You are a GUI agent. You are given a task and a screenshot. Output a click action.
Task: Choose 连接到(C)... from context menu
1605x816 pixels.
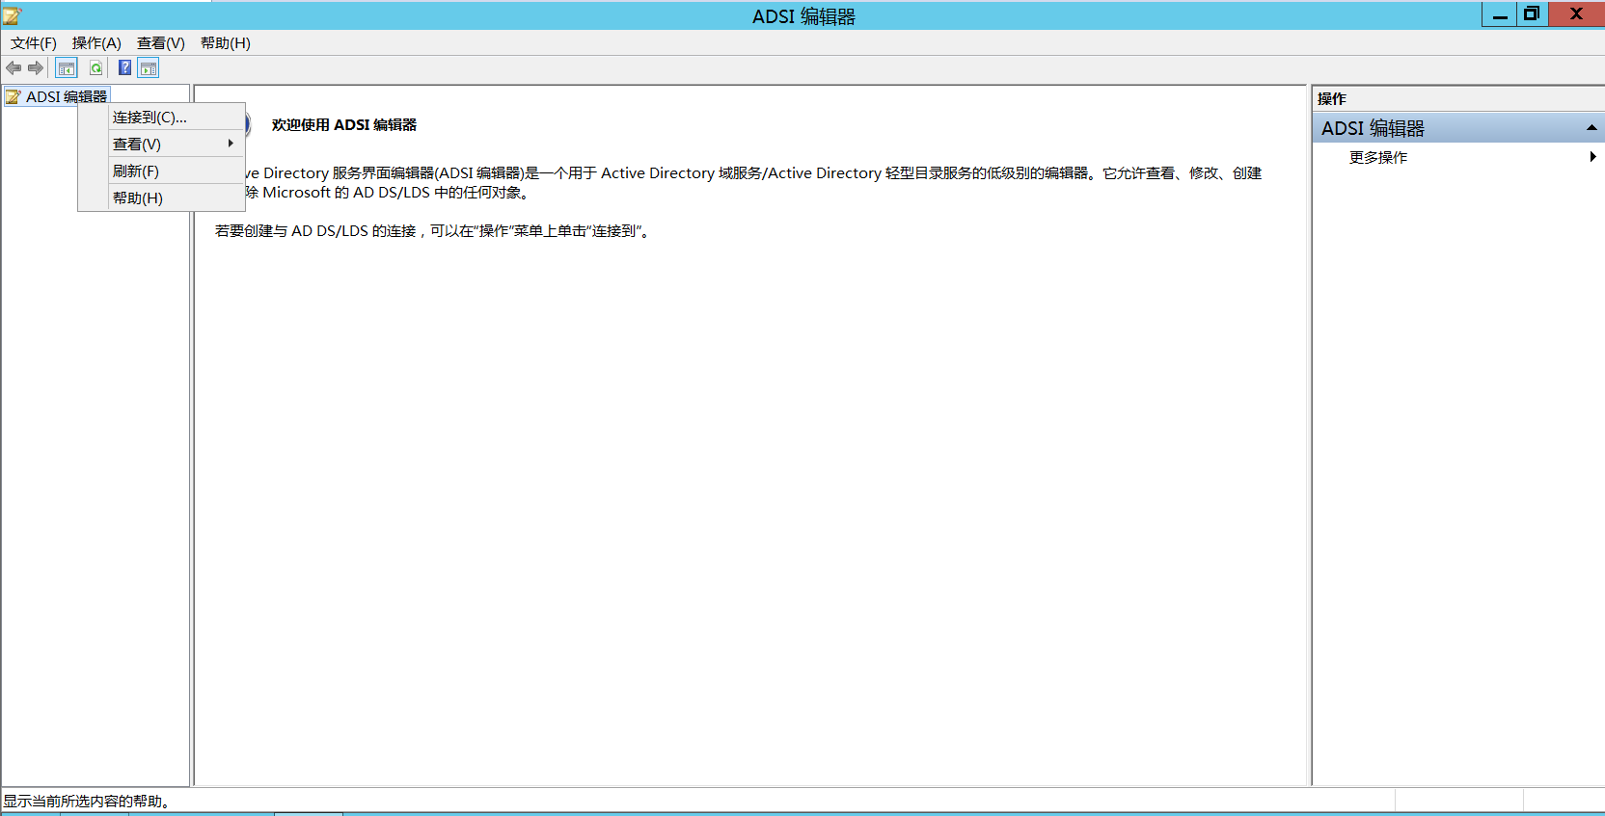click(161, 117)
